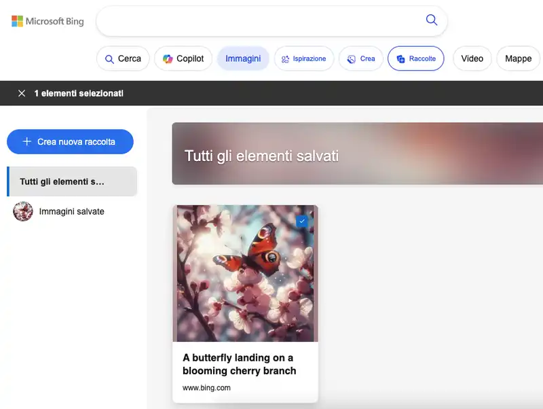This screenshot has width=543, height=409.
Task: Click the magnifying glass search icon
Action: (x=432, y=20)
